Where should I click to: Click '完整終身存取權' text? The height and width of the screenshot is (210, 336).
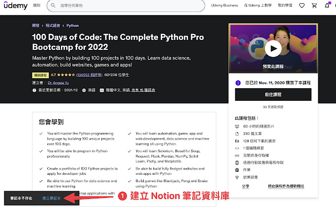[x=256, y=155]
